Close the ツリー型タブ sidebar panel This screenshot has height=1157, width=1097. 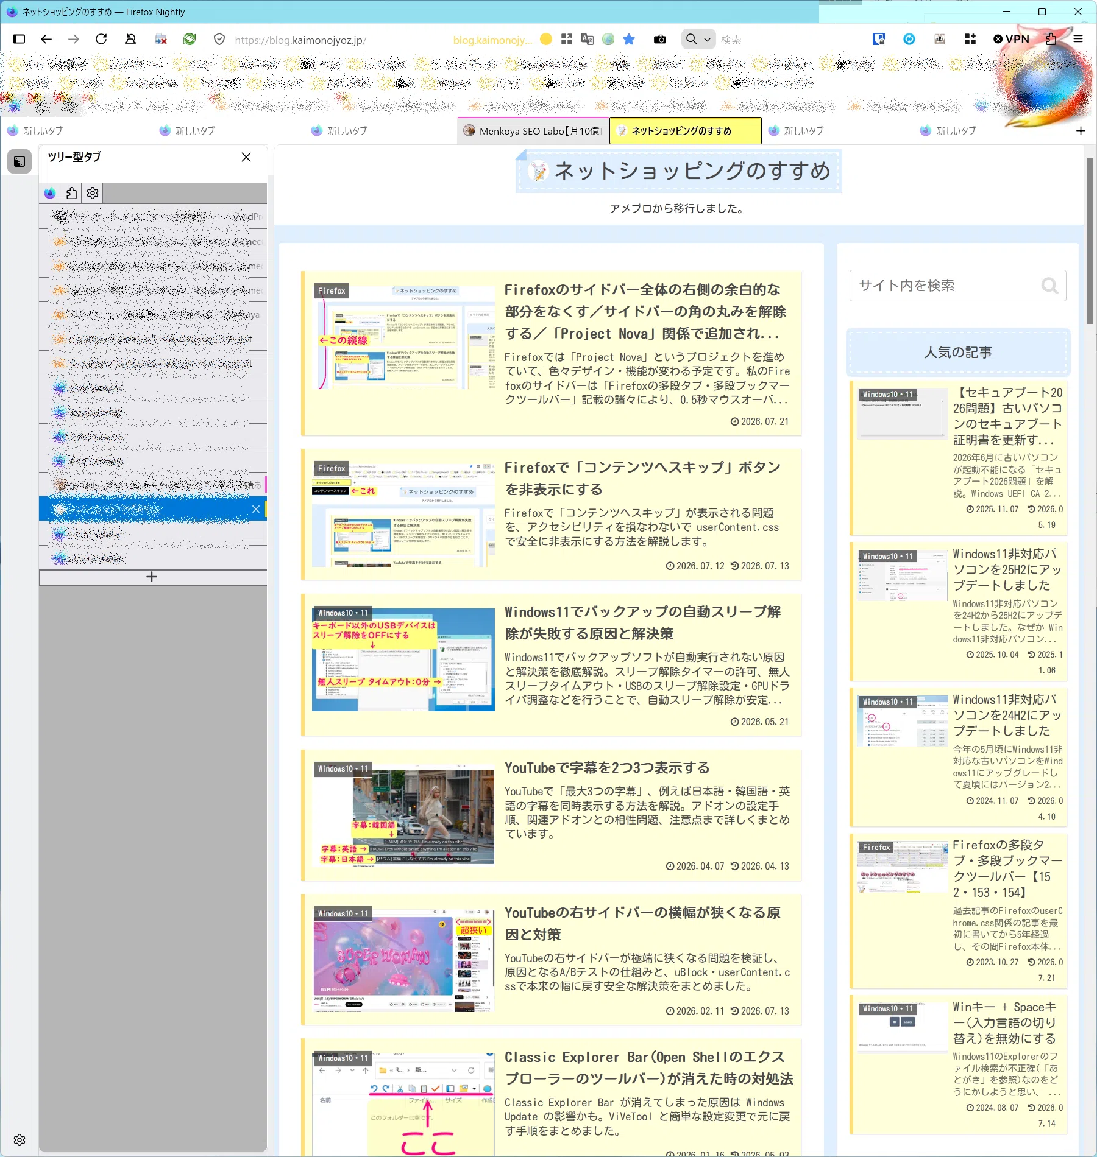click(246, 157)
